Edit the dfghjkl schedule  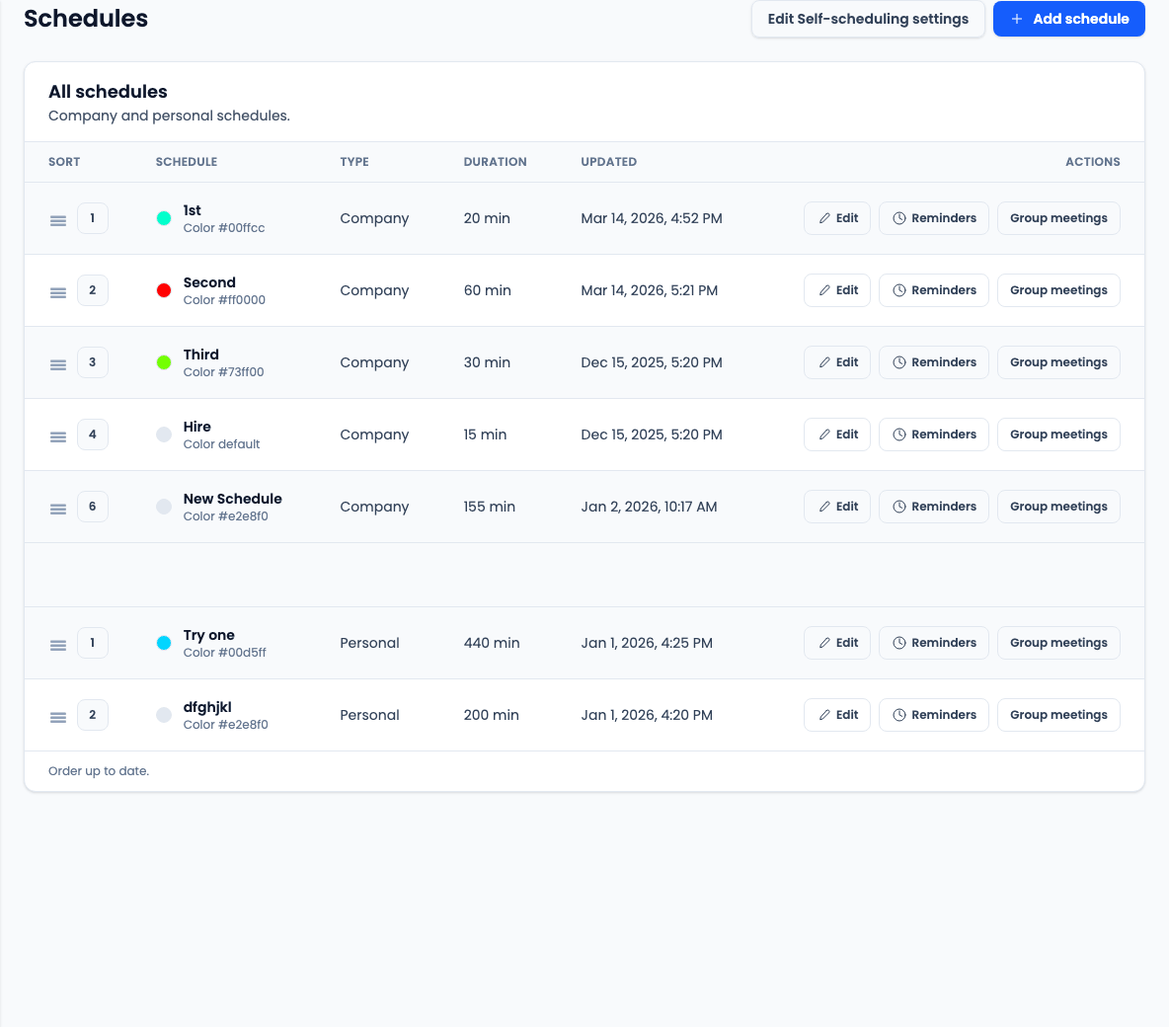(x=837, y=715)
